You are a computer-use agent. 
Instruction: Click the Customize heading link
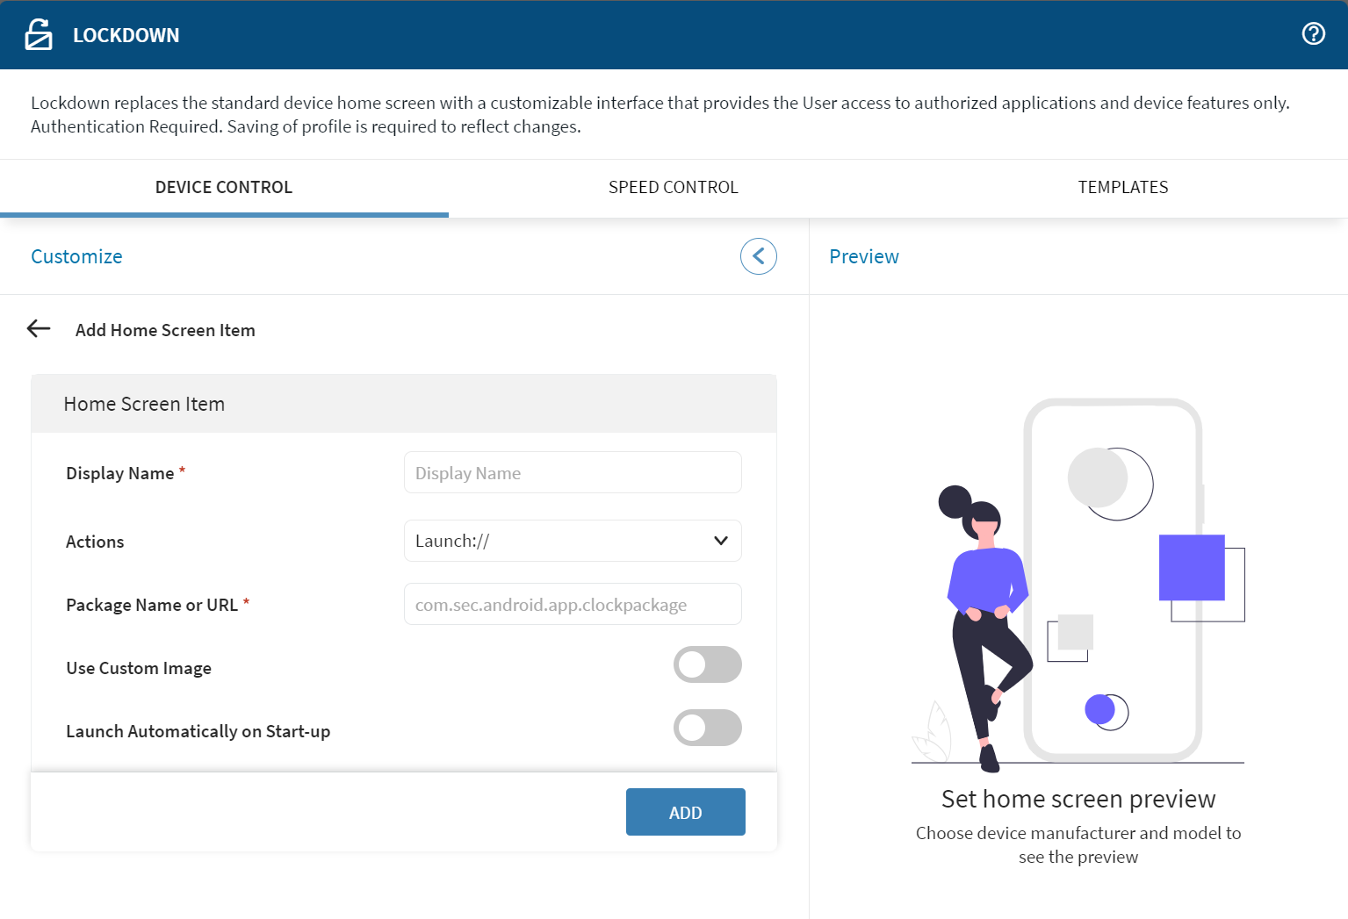pyautogui.click(x=76, y=256)
